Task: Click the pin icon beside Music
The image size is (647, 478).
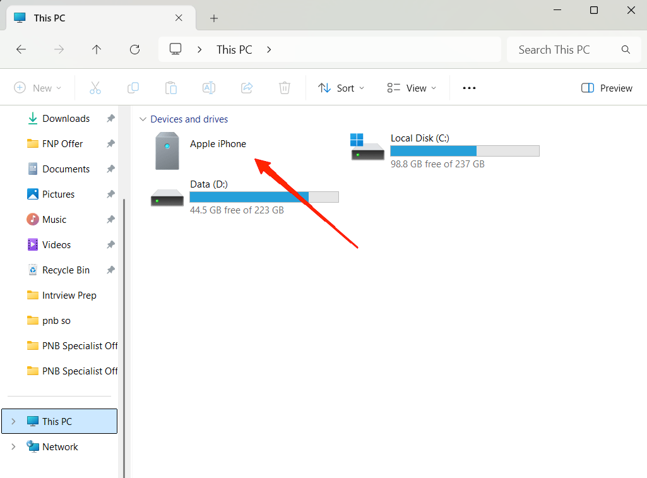Action: pyautogui.click(x=110, y=219)
